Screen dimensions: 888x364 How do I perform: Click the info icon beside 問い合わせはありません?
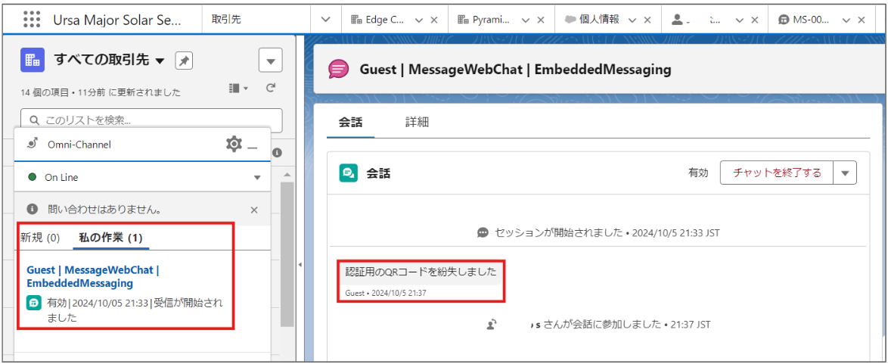33,210
